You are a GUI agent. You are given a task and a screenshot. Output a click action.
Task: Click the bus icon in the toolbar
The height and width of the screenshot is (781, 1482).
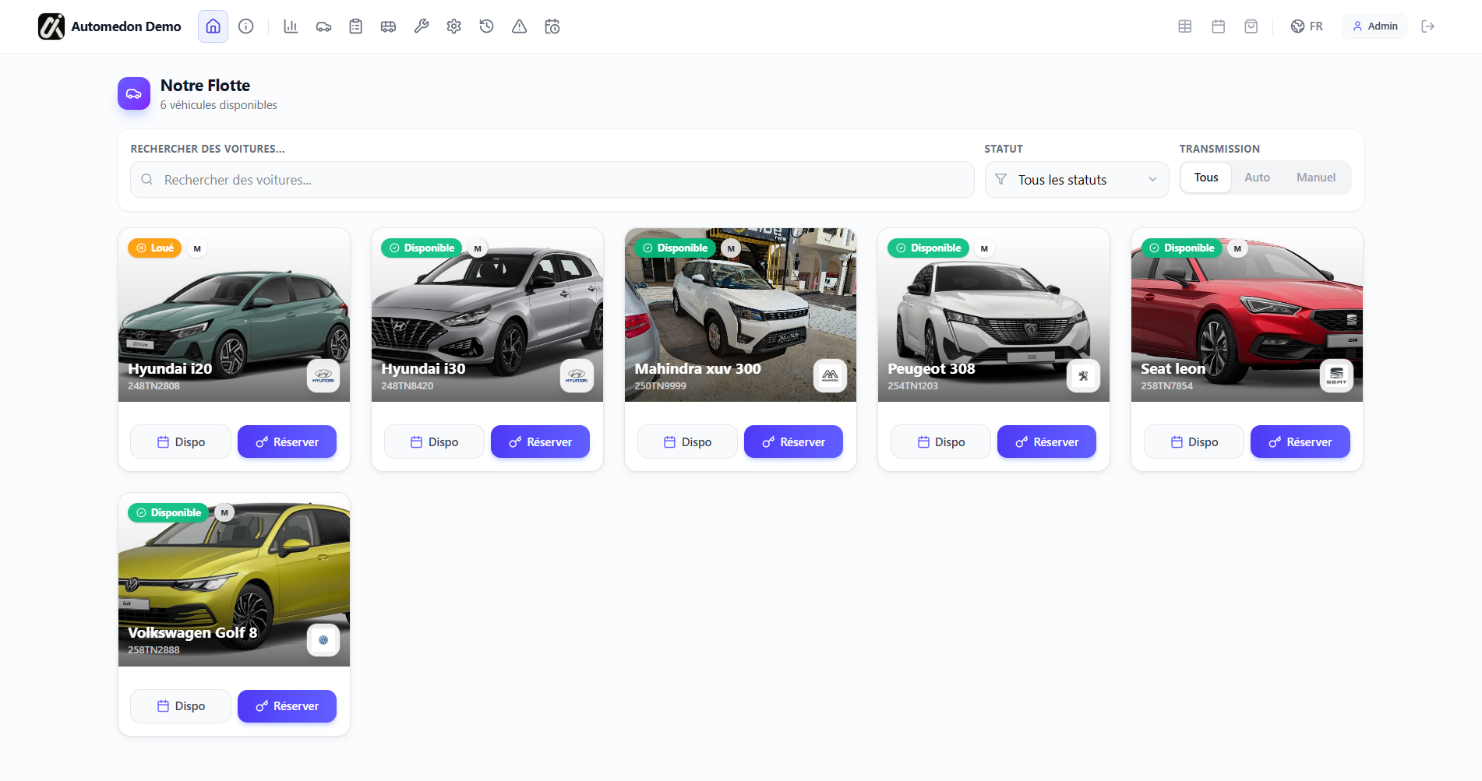388,26
